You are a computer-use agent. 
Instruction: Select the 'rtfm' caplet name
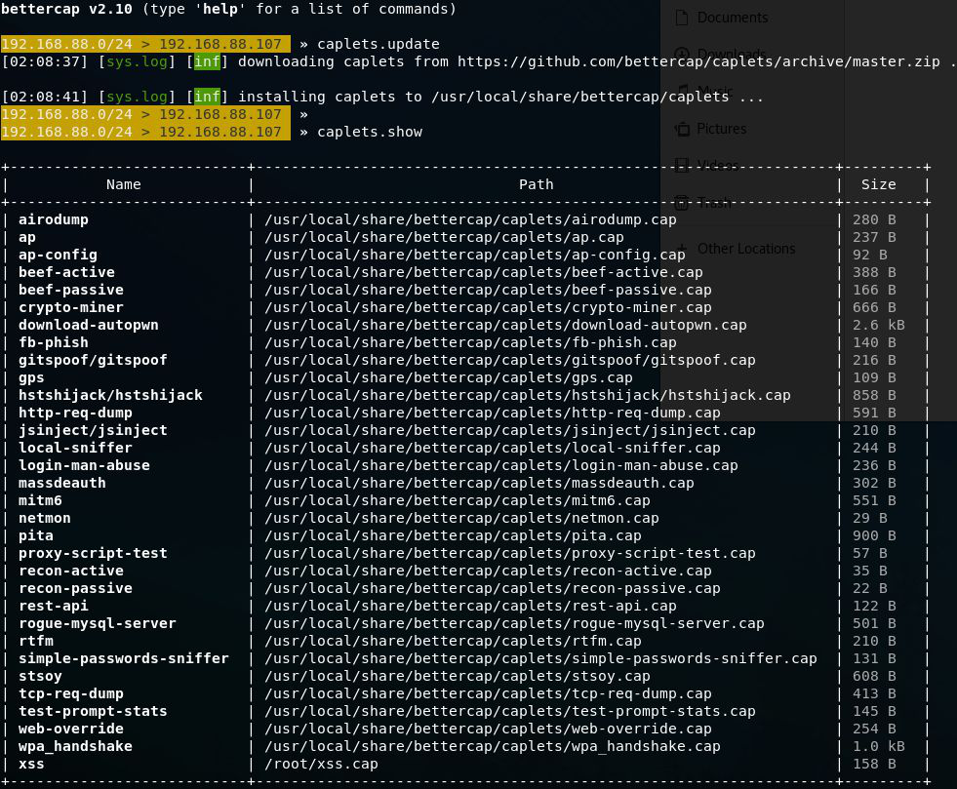click(36, 642)
